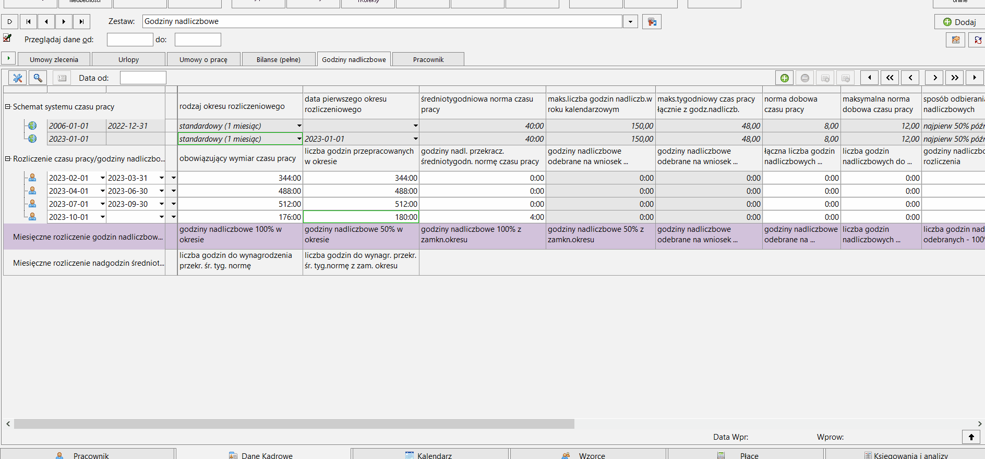Click the single left chevron button
The width and height of the screenshot is (985, 459).
(x=910, y=78)
